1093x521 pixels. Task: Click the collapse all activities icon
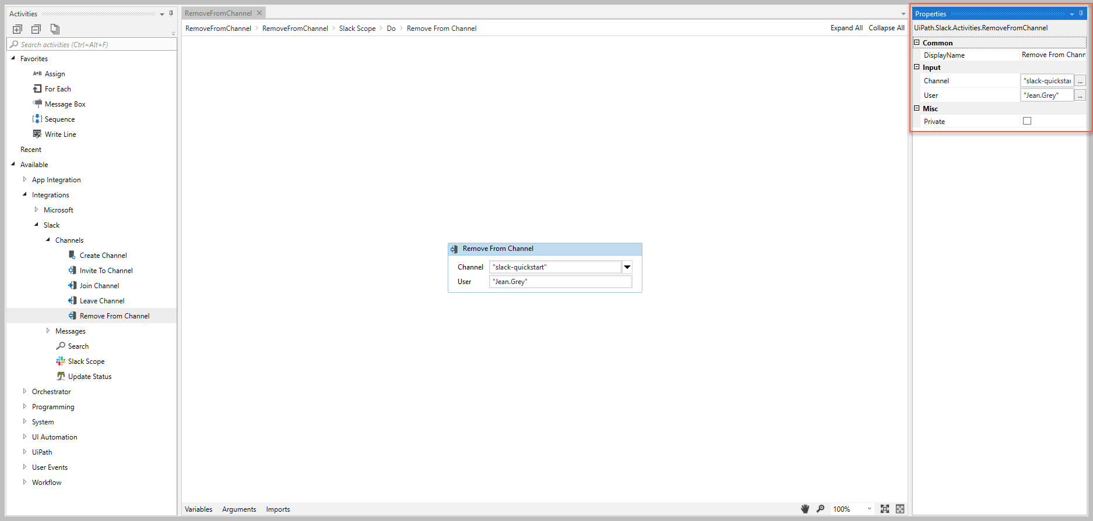click(x=36, y=29)
